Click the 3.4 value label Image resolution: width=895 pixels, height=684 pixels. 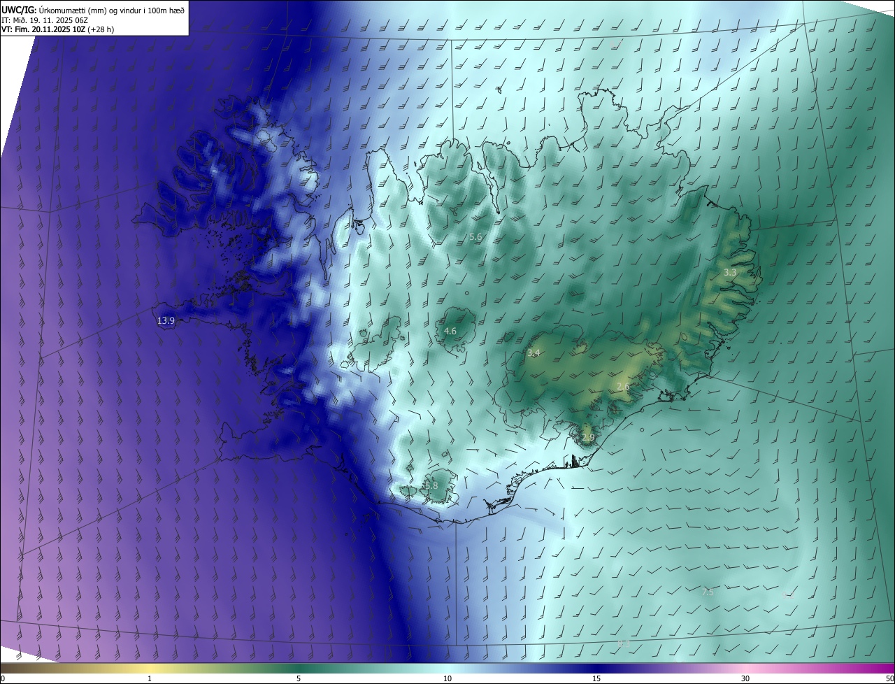pyautogui.click(x=534, y=353)
